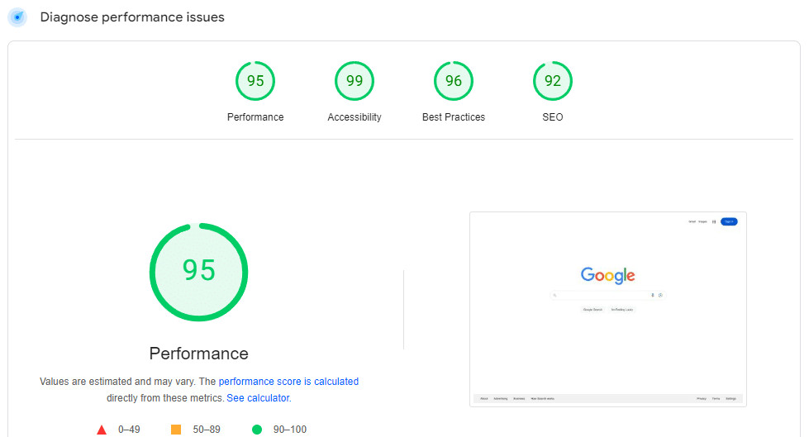
Task: Open the Accessibility score gauge showing 99
Action: 355,81
